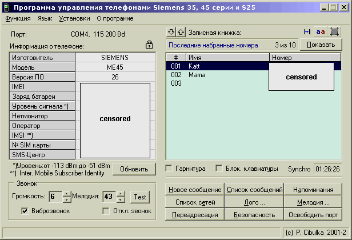
Task: Enable the Блок. клавиатуры checkbox
Action: (219, 169)
